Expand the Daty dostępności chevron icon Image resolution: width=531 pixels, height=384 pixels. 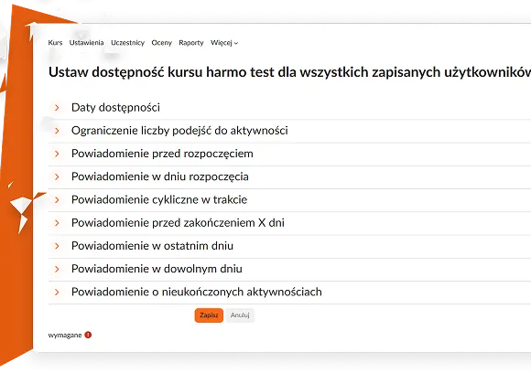[x=57, y=108]
